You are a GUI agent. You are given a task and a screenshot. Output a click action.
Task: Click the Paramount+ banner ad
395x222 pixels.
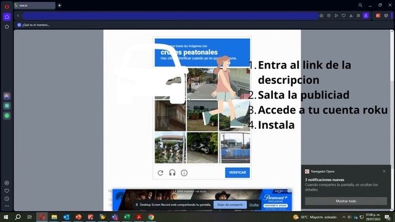click(202, 200)
